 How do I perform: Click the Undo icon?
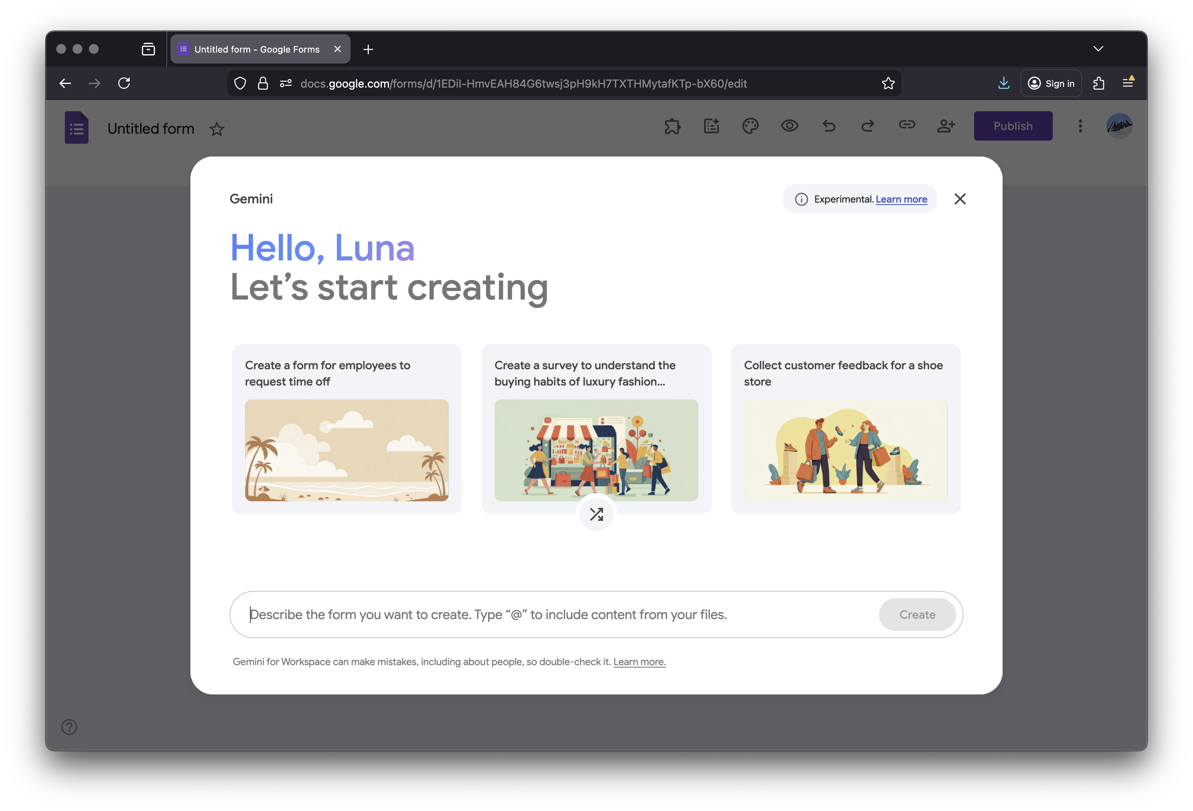coord(828,126)
